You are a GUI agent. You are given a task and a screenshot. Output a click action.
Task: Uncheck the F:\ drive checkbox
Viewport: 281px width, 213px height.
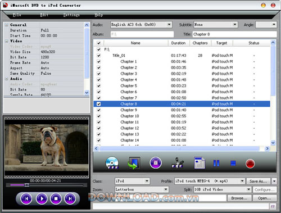(99, 49)
